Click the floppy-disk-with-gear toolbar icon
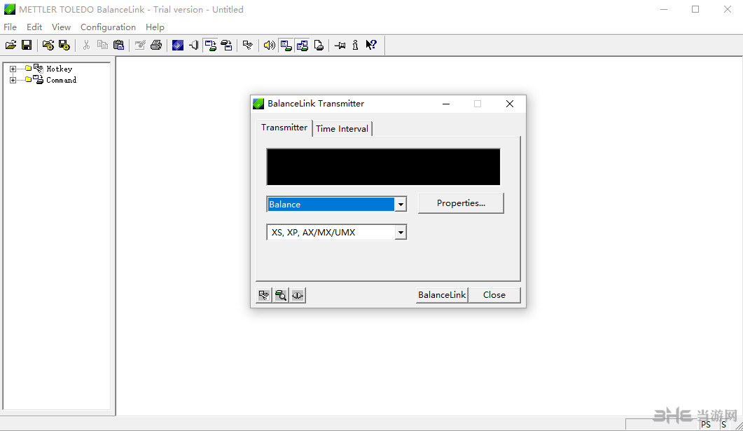 click(64, 45)
